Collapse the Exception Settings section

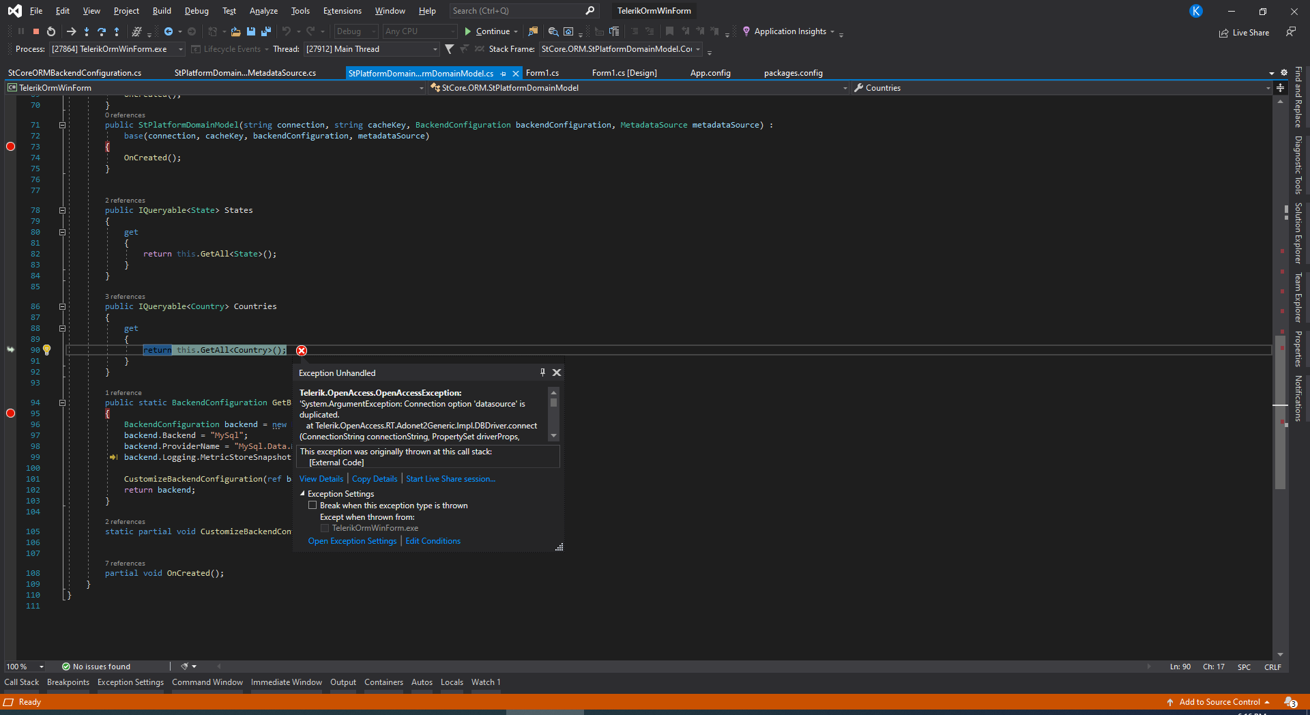[303, 494]
